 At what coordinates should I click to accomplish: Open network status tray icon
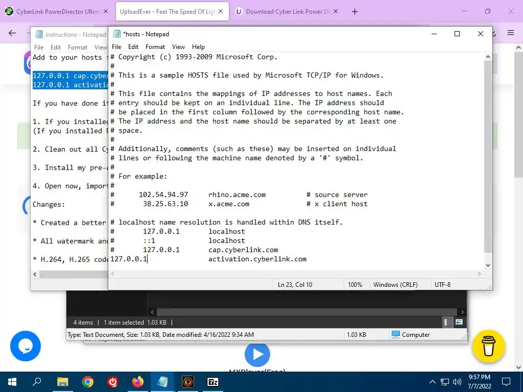coord(445,382)
